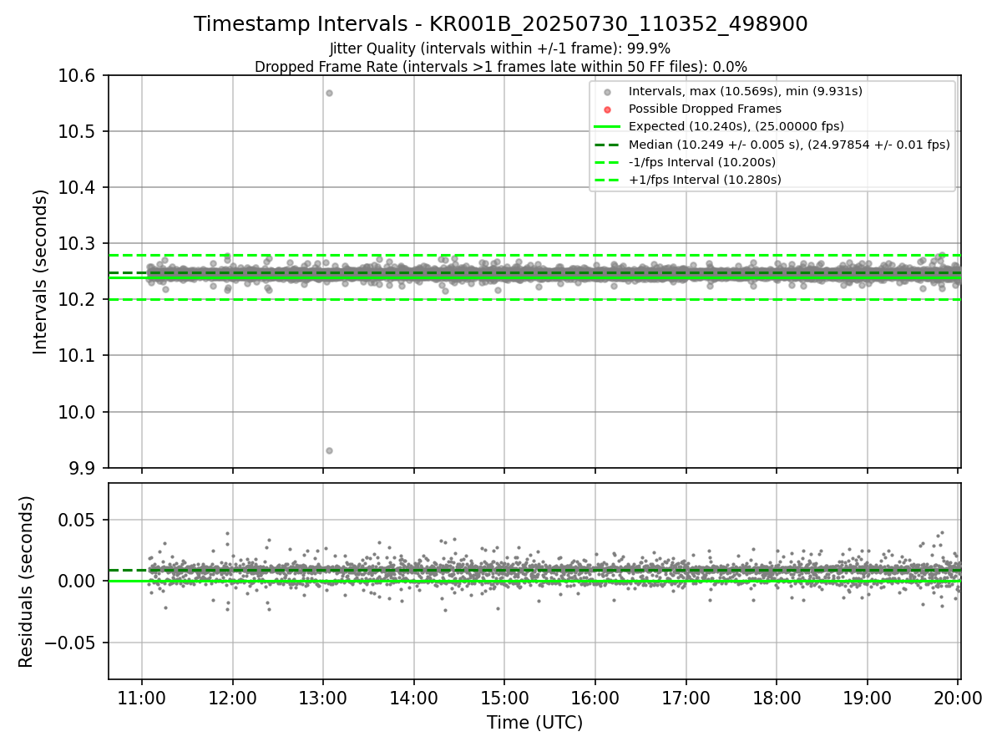
Task: Select the Median (10.249 +/- 0.005 s) legend entry
Action: pos(789,145)
